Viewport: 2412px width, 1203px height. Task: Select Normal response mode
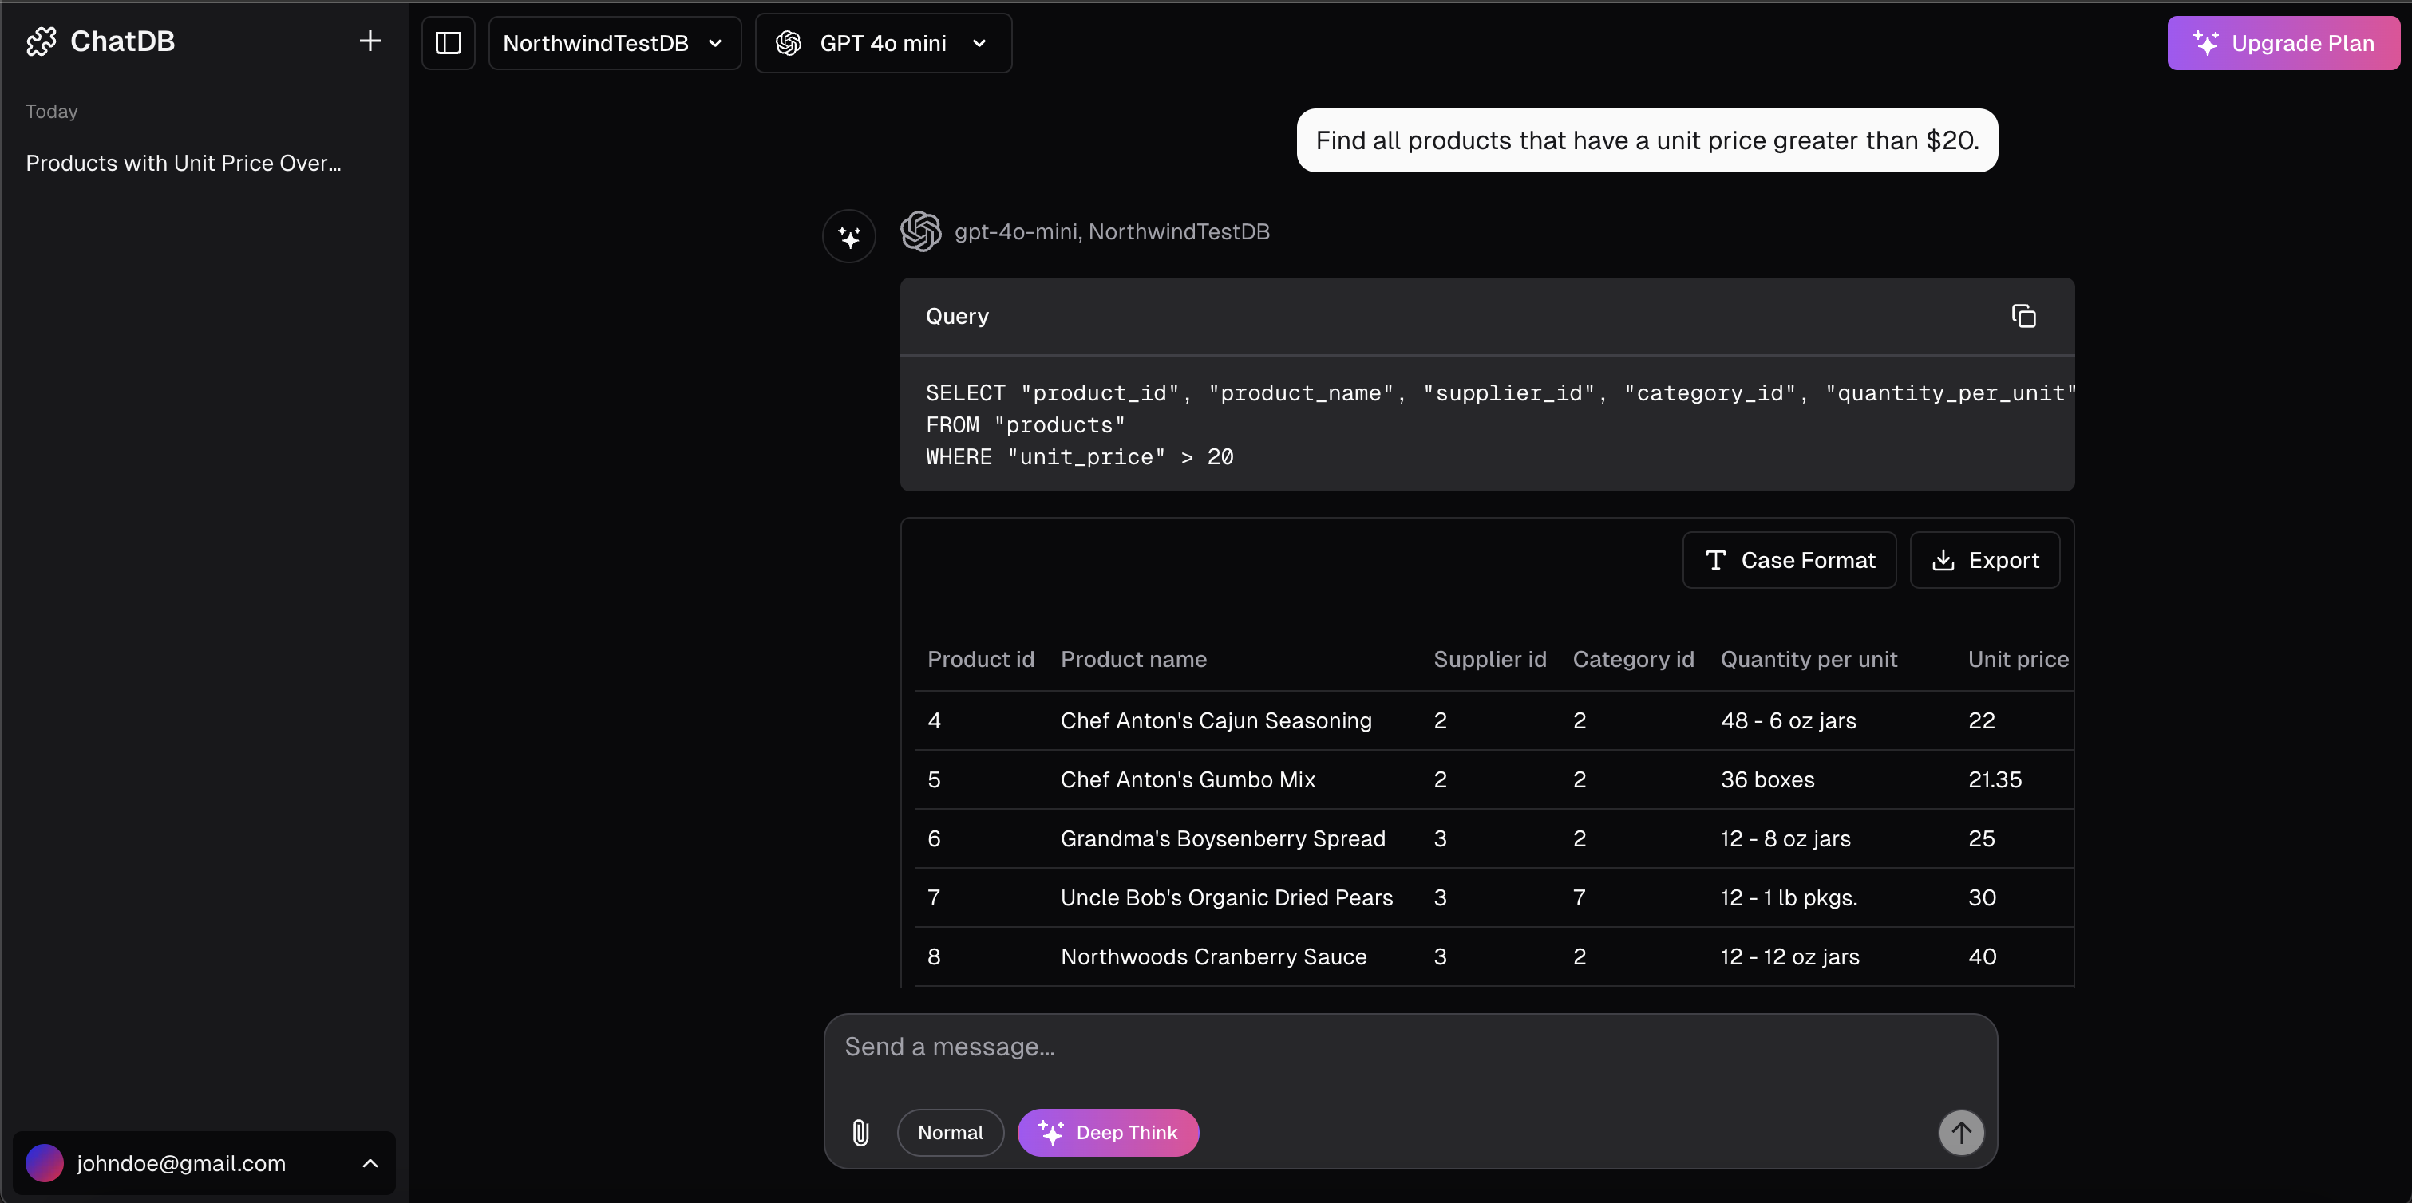[950, 1133]
